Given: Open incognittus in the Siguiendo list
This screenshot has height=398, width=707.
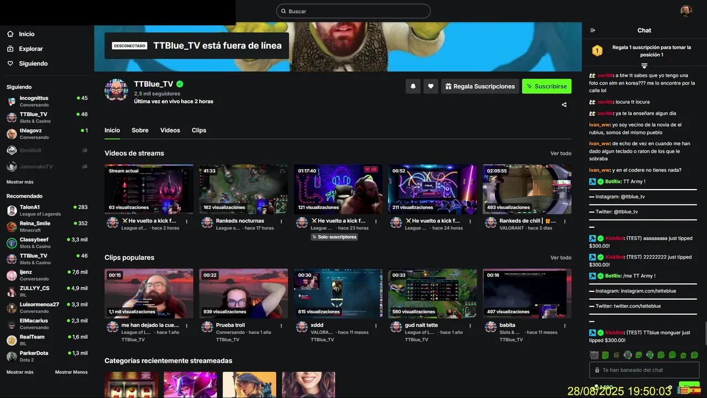Looking at the screenshot, I should (47, 101).
